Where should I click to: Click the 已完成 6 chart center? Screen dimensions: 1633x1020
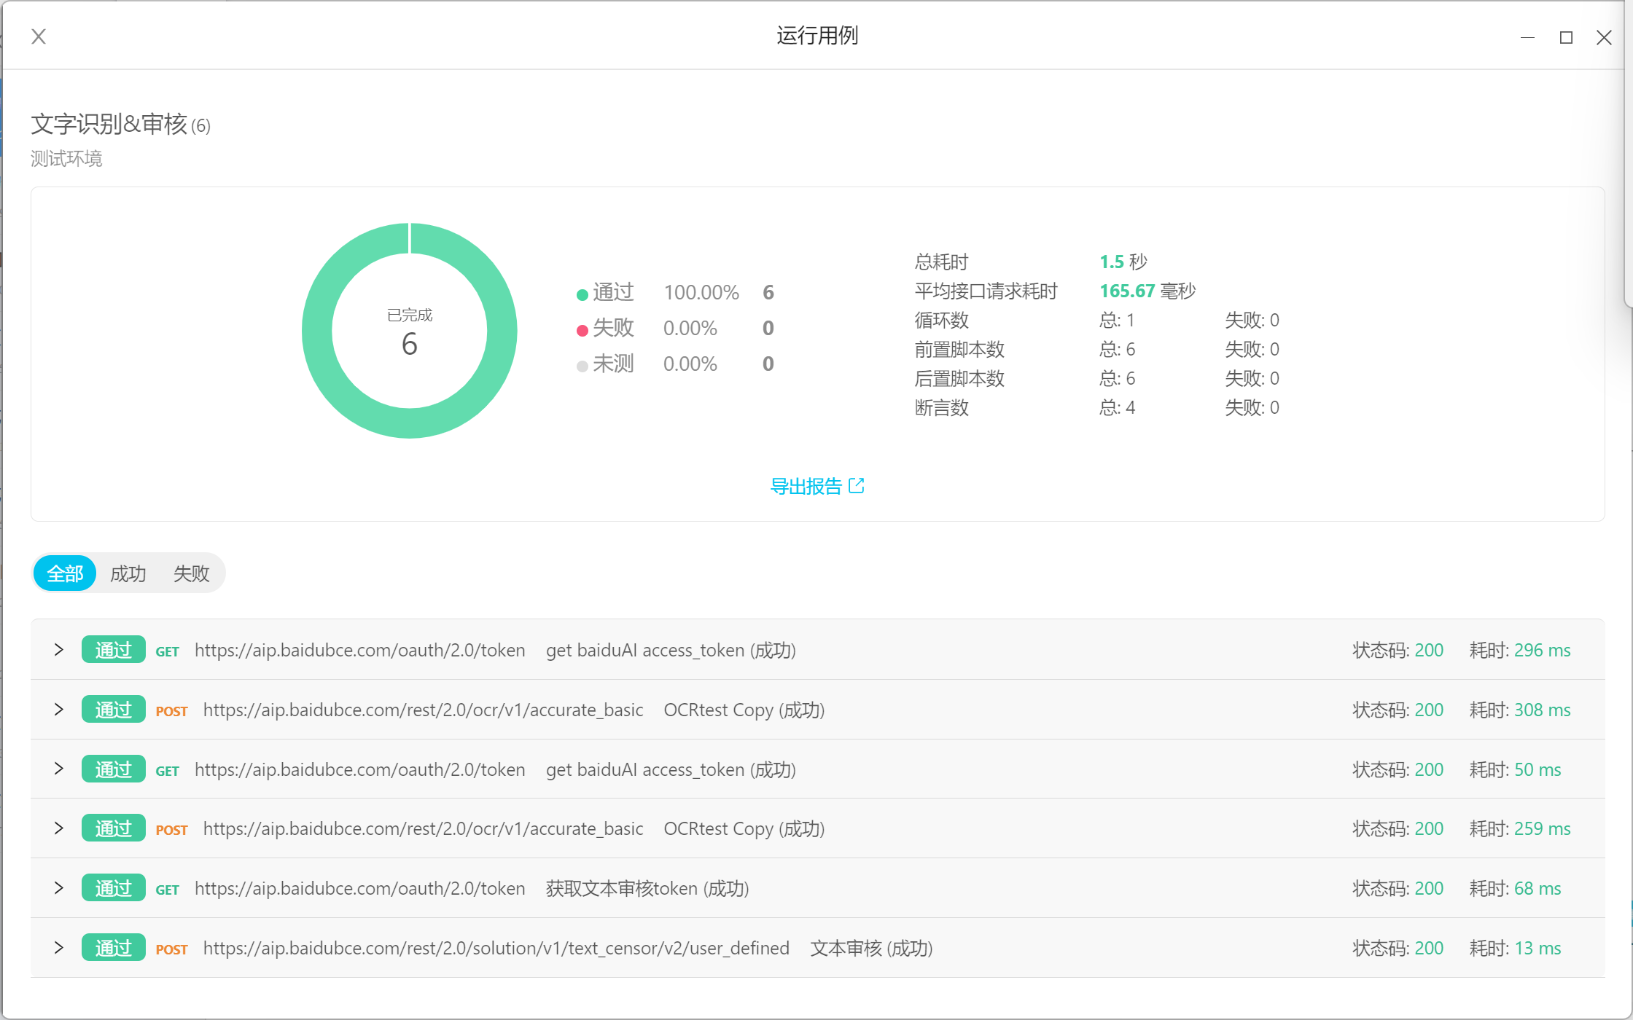[410, 332]
